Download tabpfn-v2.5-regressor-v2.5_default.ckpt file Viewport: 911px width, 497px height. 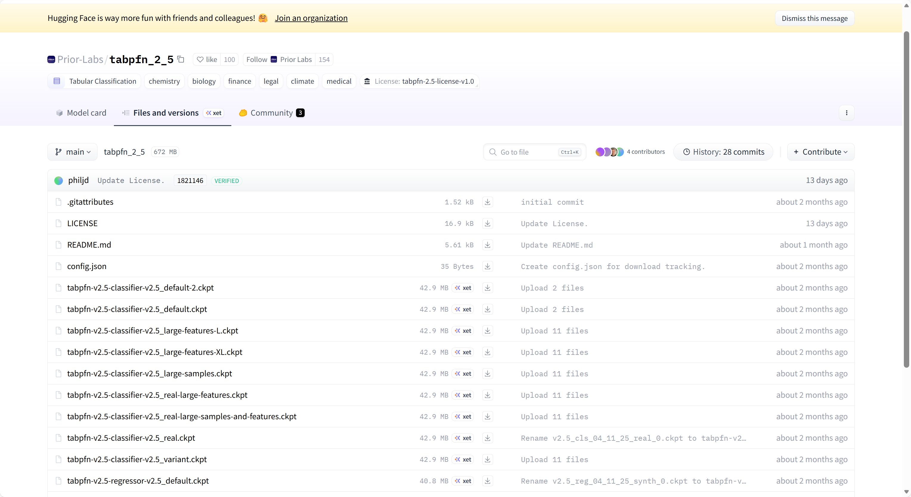point(487,481)
